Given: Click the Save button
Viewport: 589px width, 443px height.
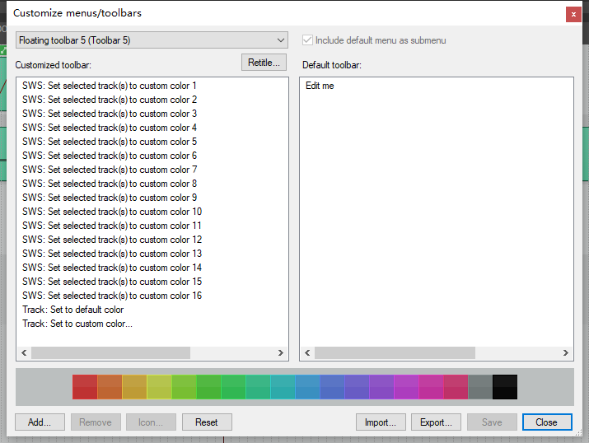Looking at the screenshot, I should [x=492, y=422].
